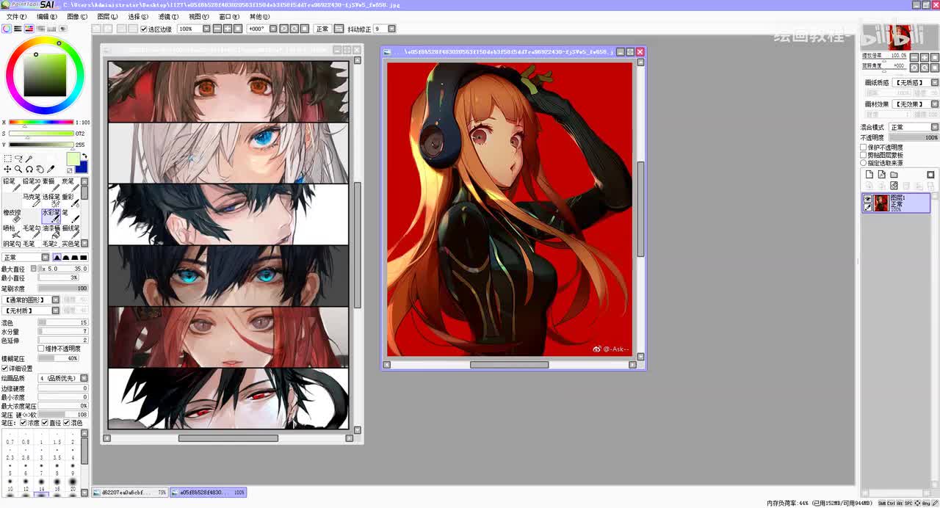
Task: Show the RGB slider panel icon
Action: coord(18,29)
